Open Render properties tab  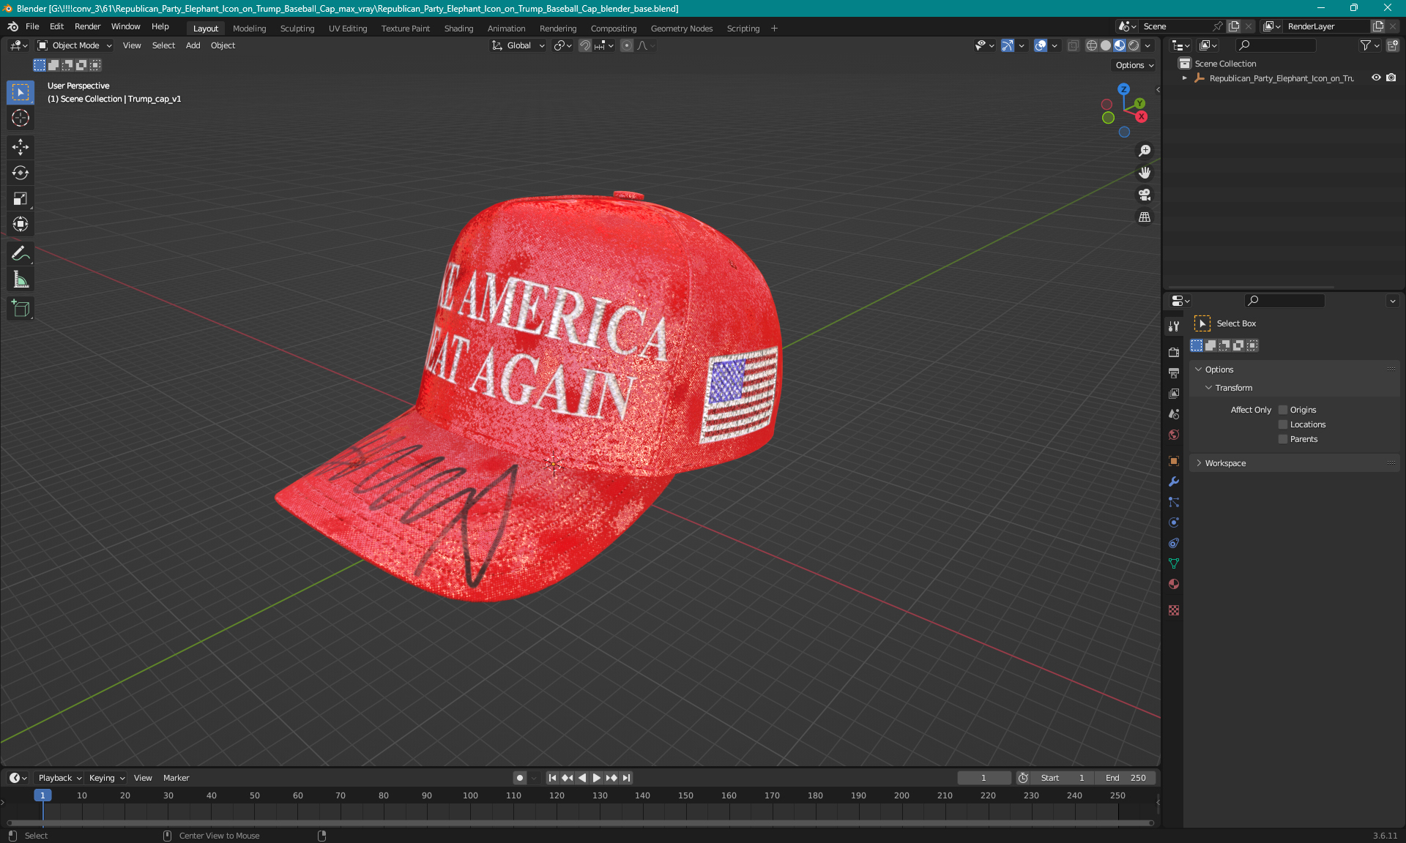(1174, 352)
